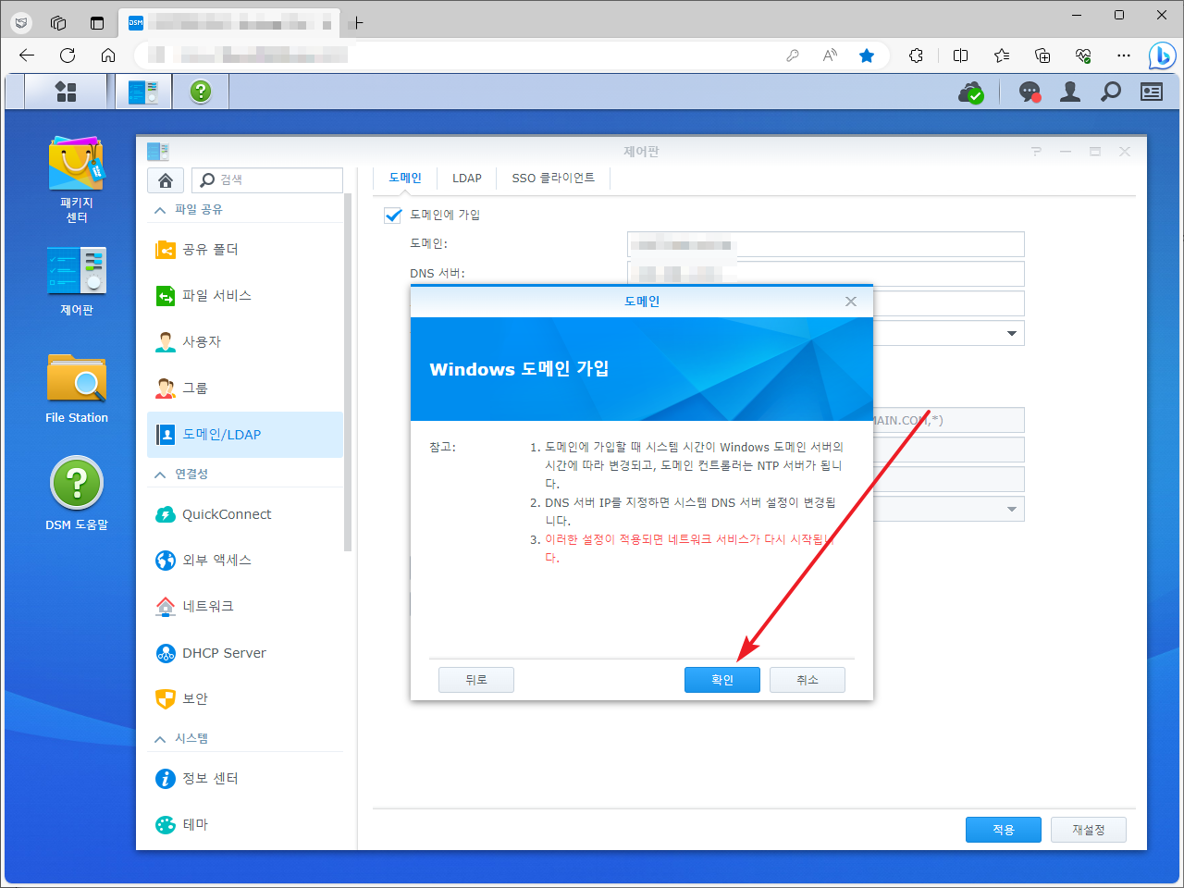This screenshot has width=1184, height=888.
Task: Click 취소 in the domain dialog
Action: click(808, 680)
